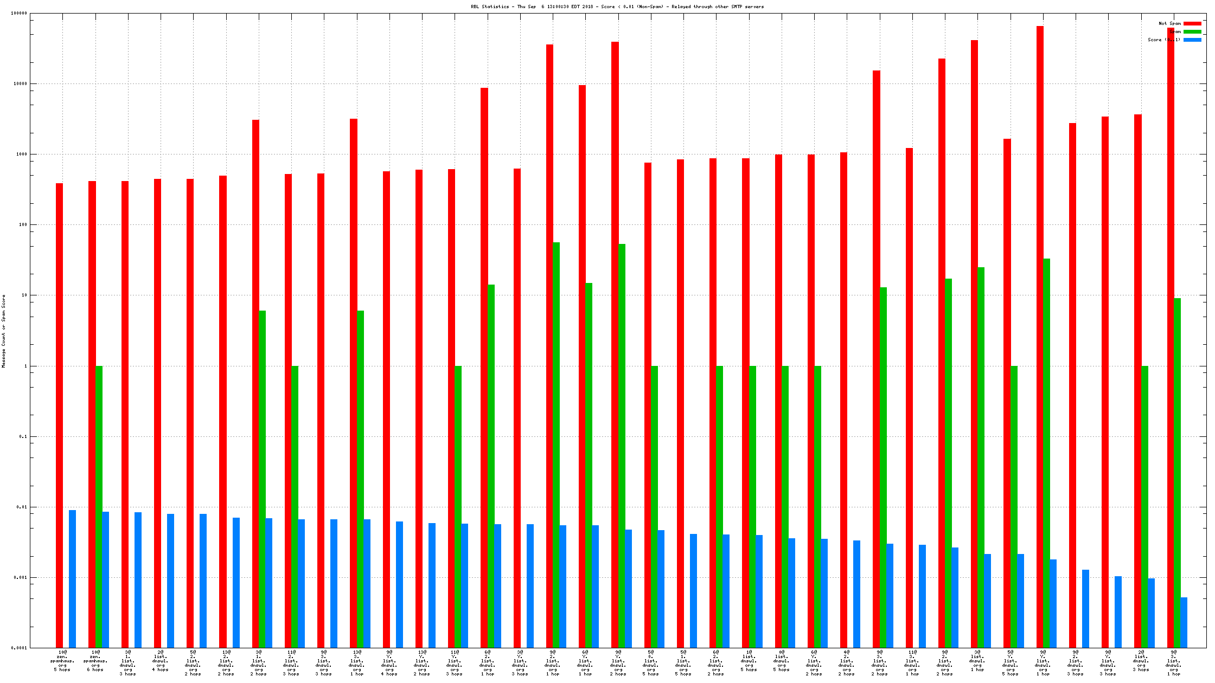Click the 100000 tick label on y-axis

[18, 13]
